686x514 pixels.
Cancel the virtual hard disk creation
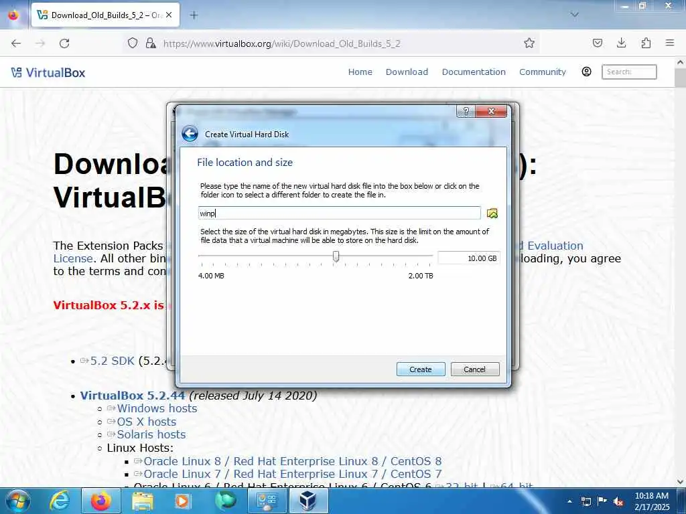point(475,369)
